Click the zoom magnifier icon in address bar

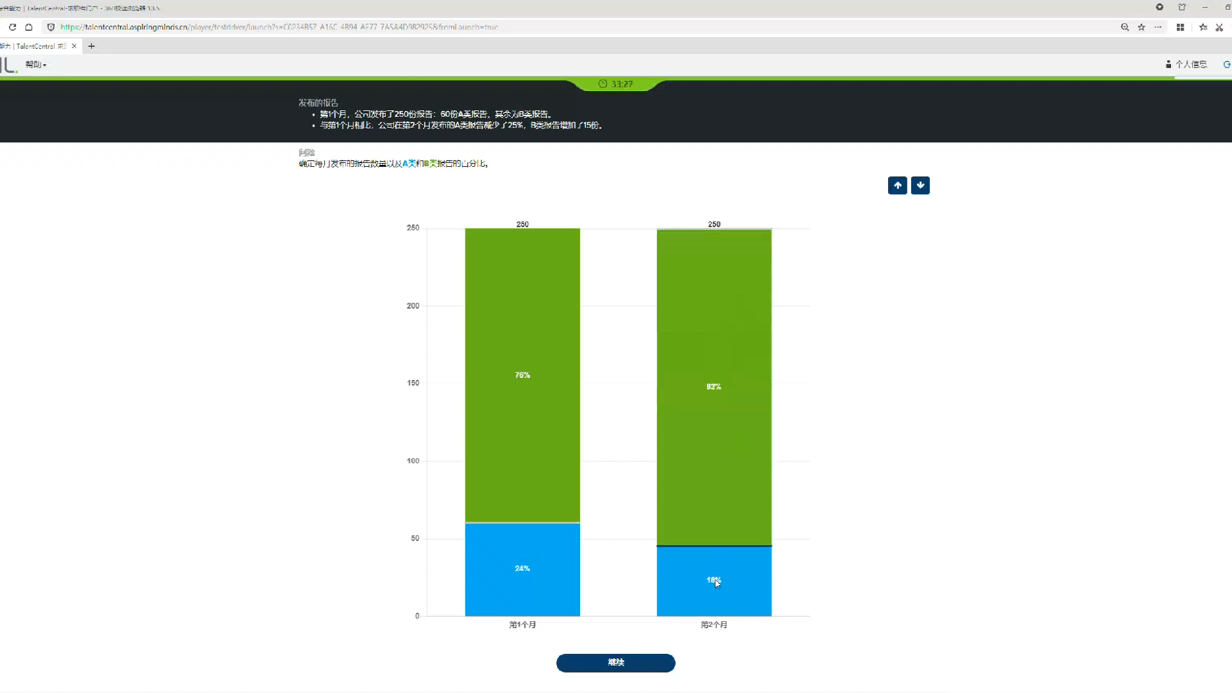point(1125,27)
